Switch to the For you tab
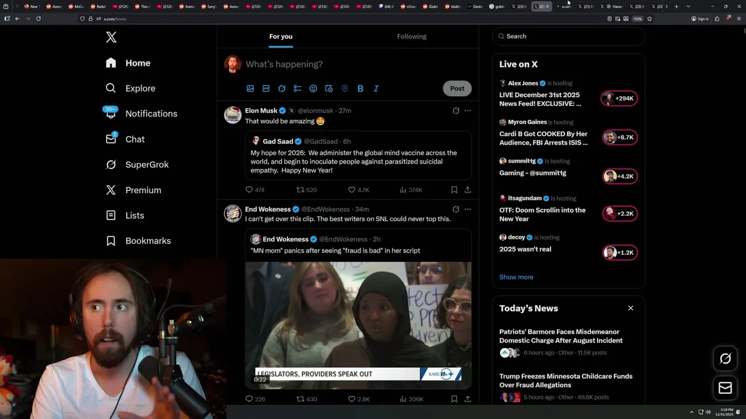746x419 pixels. click(x=281, y=37)
